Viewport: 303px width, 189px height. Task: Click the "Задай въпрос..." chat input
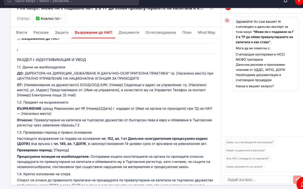pos(257,180)
